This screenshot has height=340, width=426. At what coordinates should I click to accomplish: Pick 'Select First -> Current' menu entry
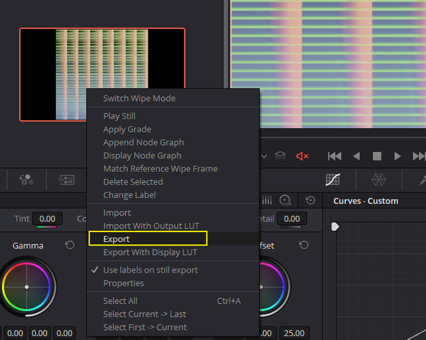coord(173,327)
